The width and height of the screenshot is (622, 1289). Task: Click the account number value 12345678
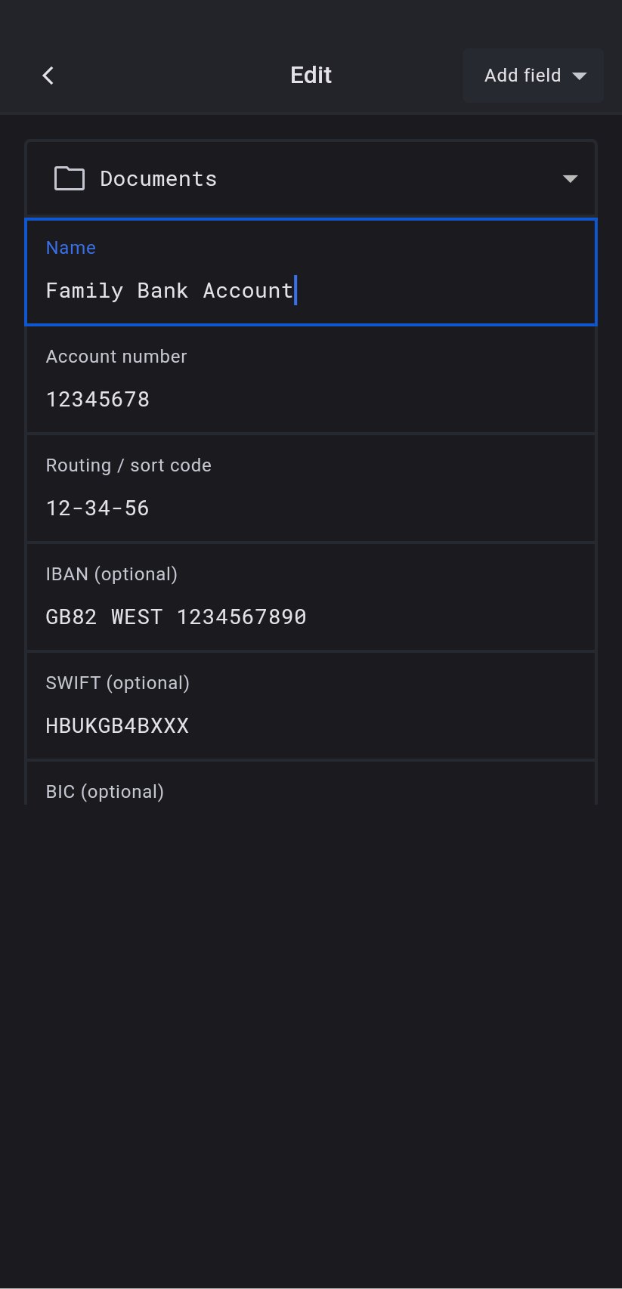(98, 400)
